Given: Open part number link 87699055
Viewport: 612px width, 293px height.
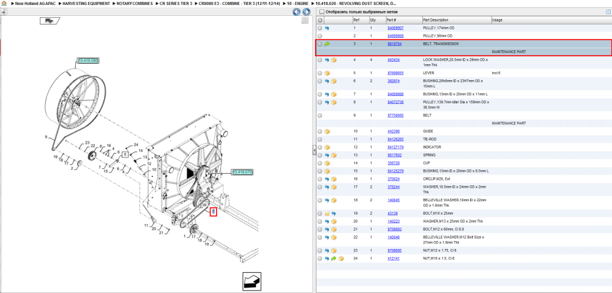Looking at the screenshot, I should click(x=395, y=73).
